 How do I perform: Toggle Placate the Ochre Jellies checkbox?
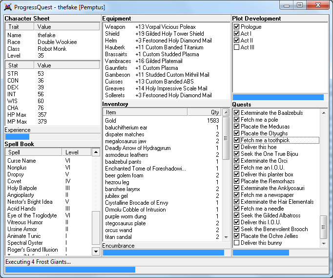(236, 236)
